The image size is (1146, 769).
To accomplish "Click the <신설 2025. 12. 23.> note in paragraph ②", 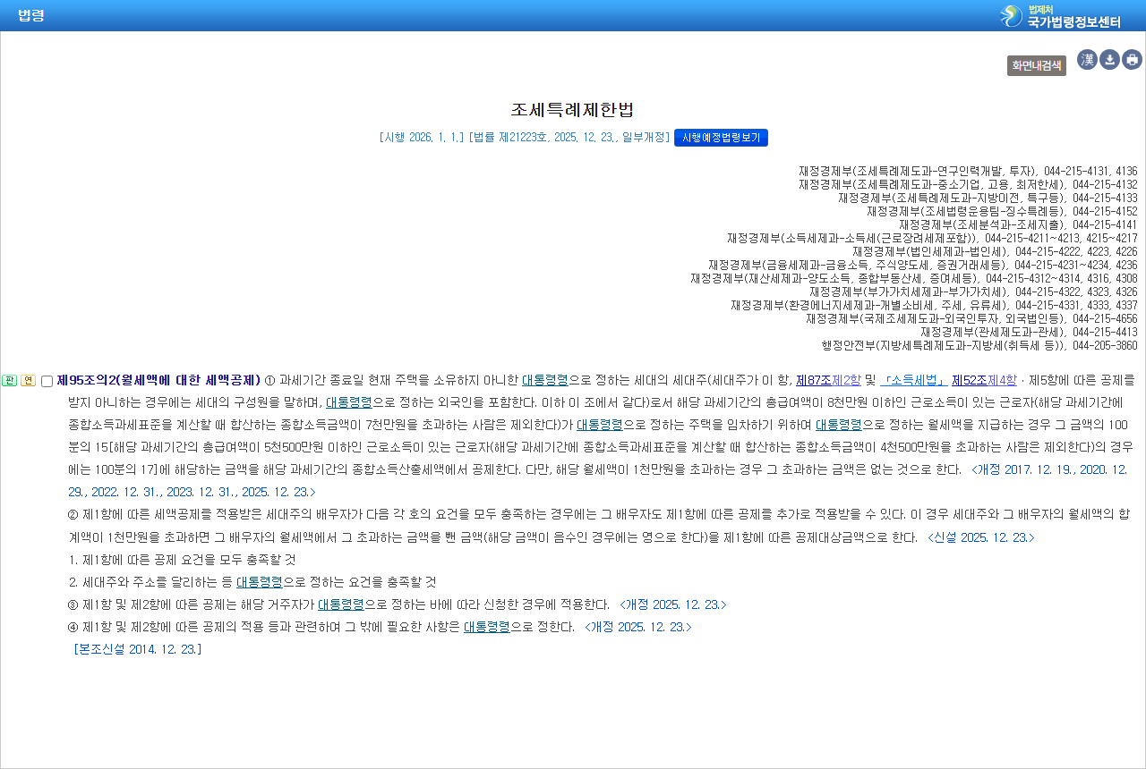I will [981, 537].
